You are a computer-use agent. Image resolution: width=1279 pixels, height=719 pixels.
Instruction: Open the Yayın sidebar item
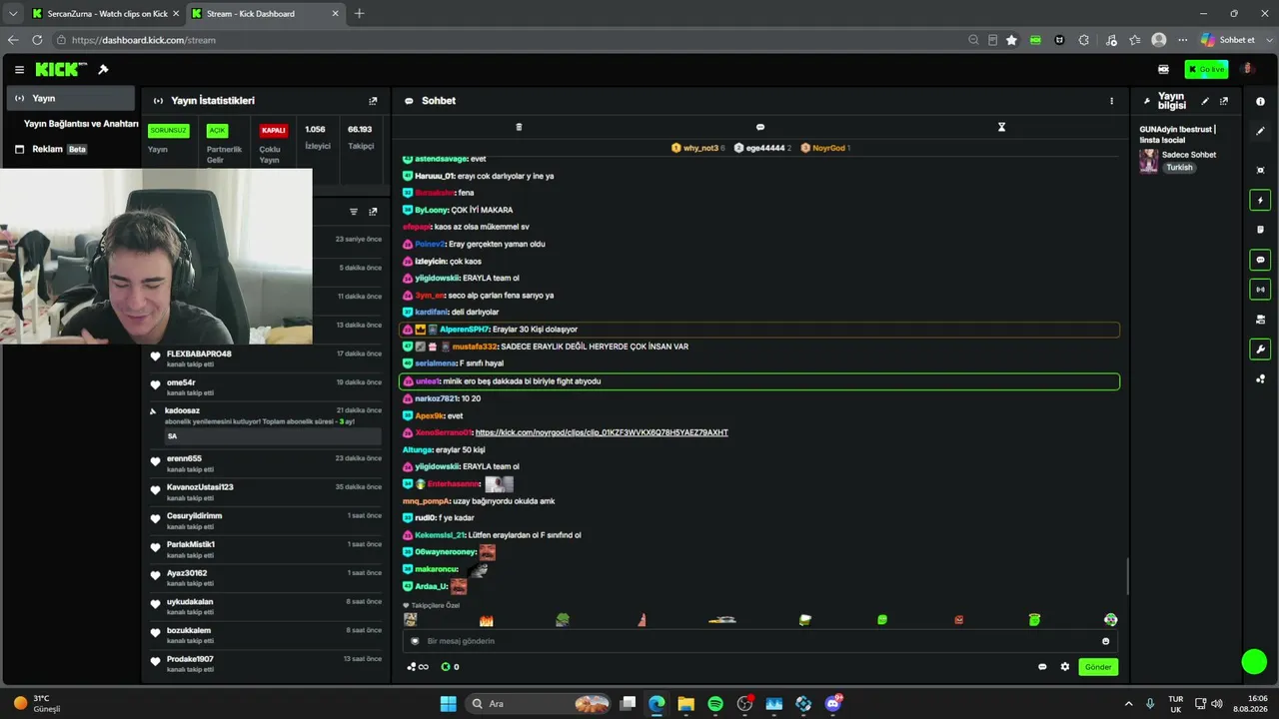coord(70,98)
